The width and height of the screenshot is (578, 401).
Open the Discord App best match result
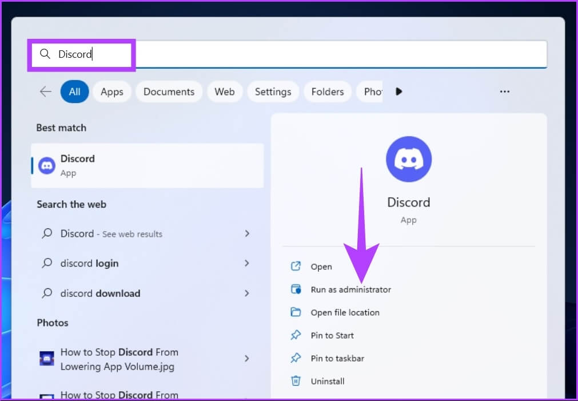click(148, 166)
